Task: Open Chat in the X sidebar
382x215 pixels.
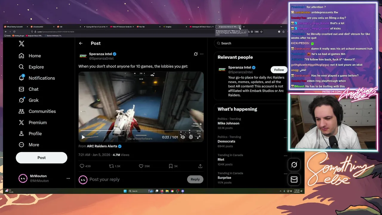Action: 29,89
